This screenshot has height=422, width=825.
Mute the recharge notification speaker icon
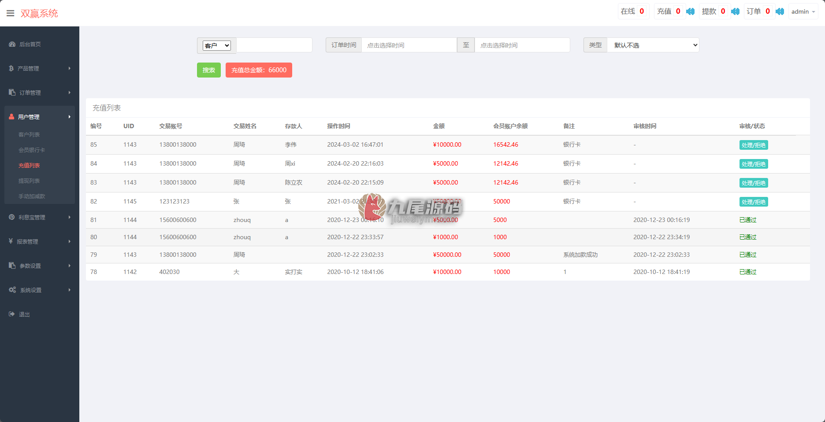tap(691, 11)
